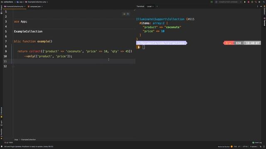Image resolution: width=266 pixels, height=149 pixels.
Task: Click the green build icon in top toolbar
Action: [x=212, y=2]
